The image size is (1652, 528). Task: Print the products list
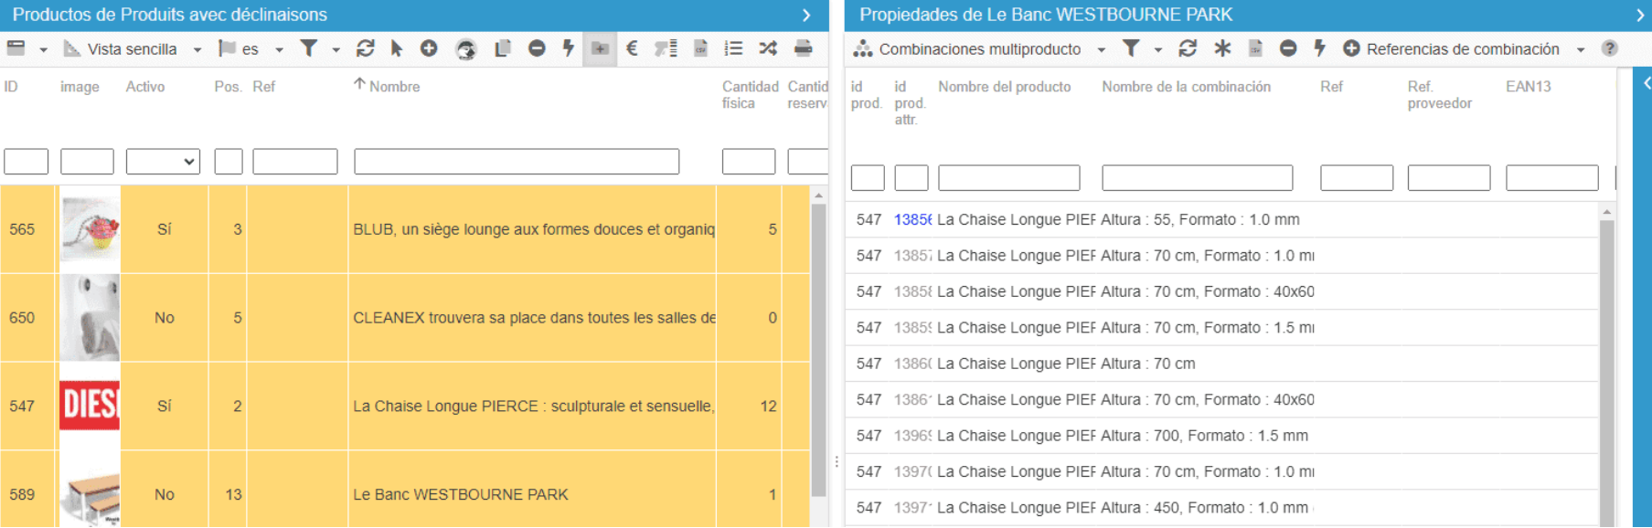click(803, 48)
